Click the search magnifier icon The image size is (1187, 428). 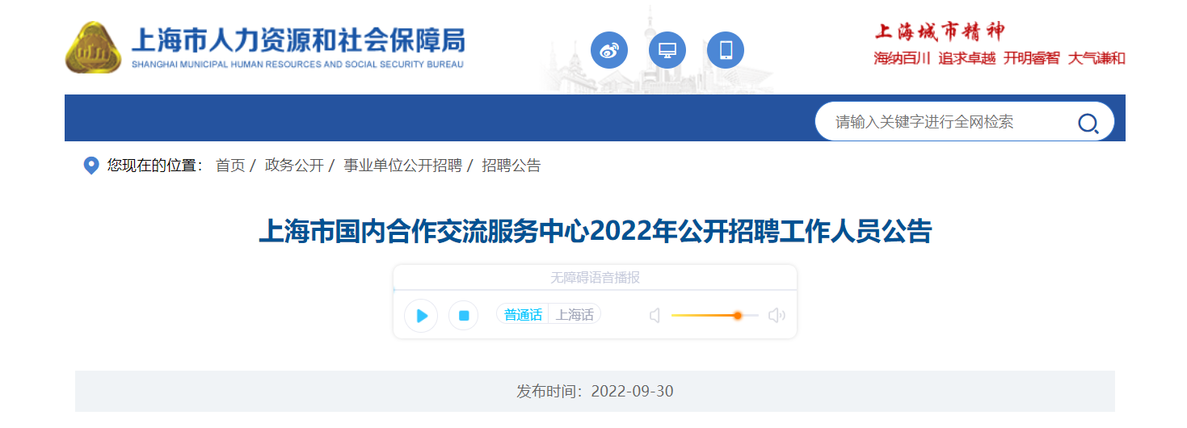[x=1088, y=123]
